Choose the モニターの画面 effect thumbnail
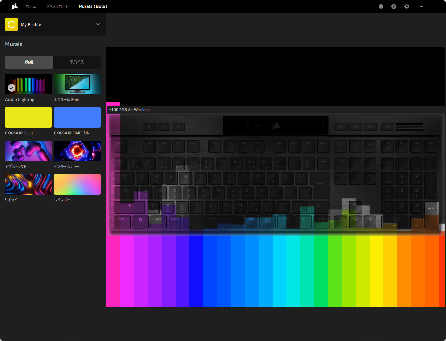The image size is (446, 341). (77, 84)
